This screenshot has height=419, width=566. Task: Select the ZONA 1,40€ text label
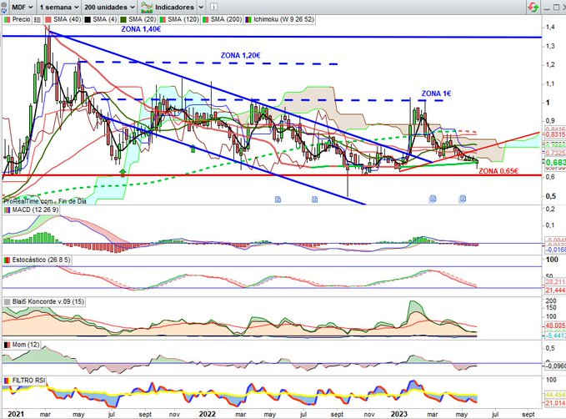point(141,29)
